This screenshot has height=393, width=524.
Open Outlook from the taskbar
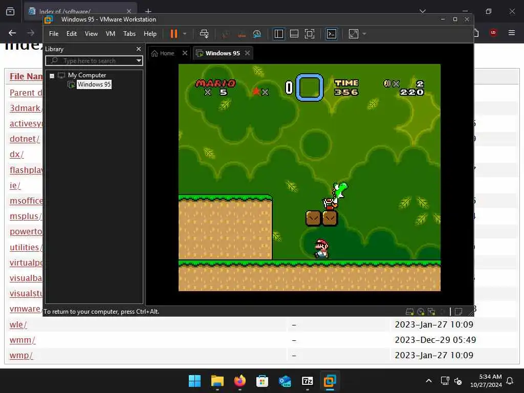[x=285, y=381]
